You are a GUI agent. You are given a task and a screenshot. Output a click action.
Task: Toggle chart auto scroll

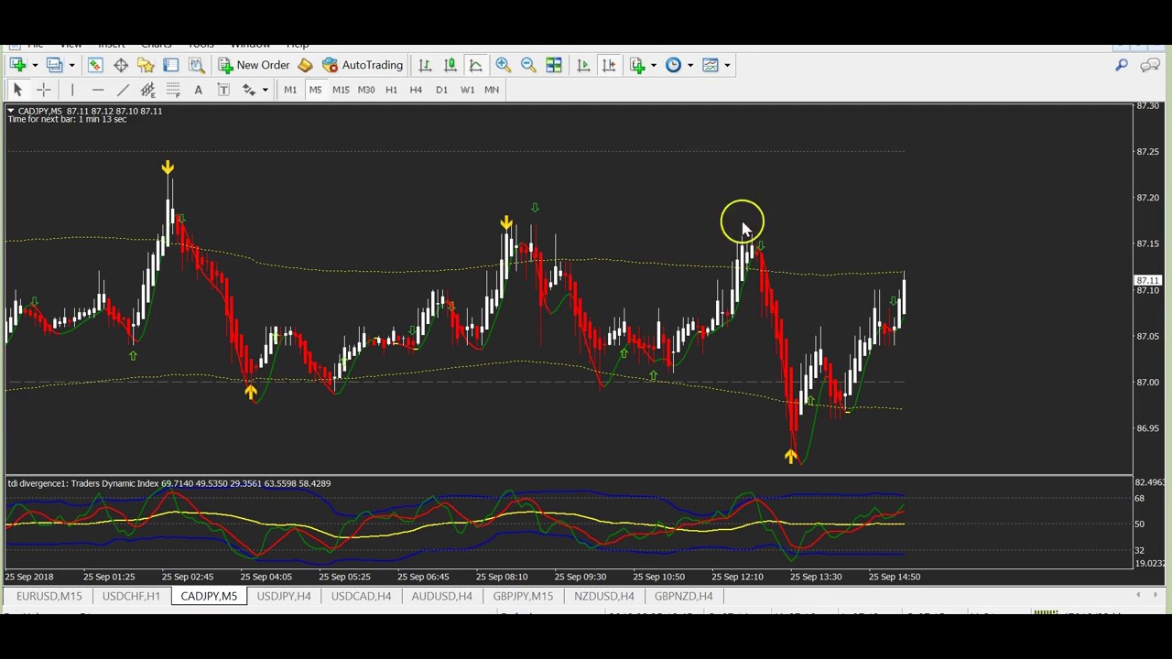[583, 65]
